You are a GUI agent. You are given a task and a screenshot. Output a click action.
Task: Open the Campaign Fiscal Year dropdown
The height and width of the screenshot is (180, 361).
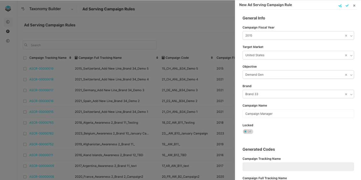[x=351, y=36]
